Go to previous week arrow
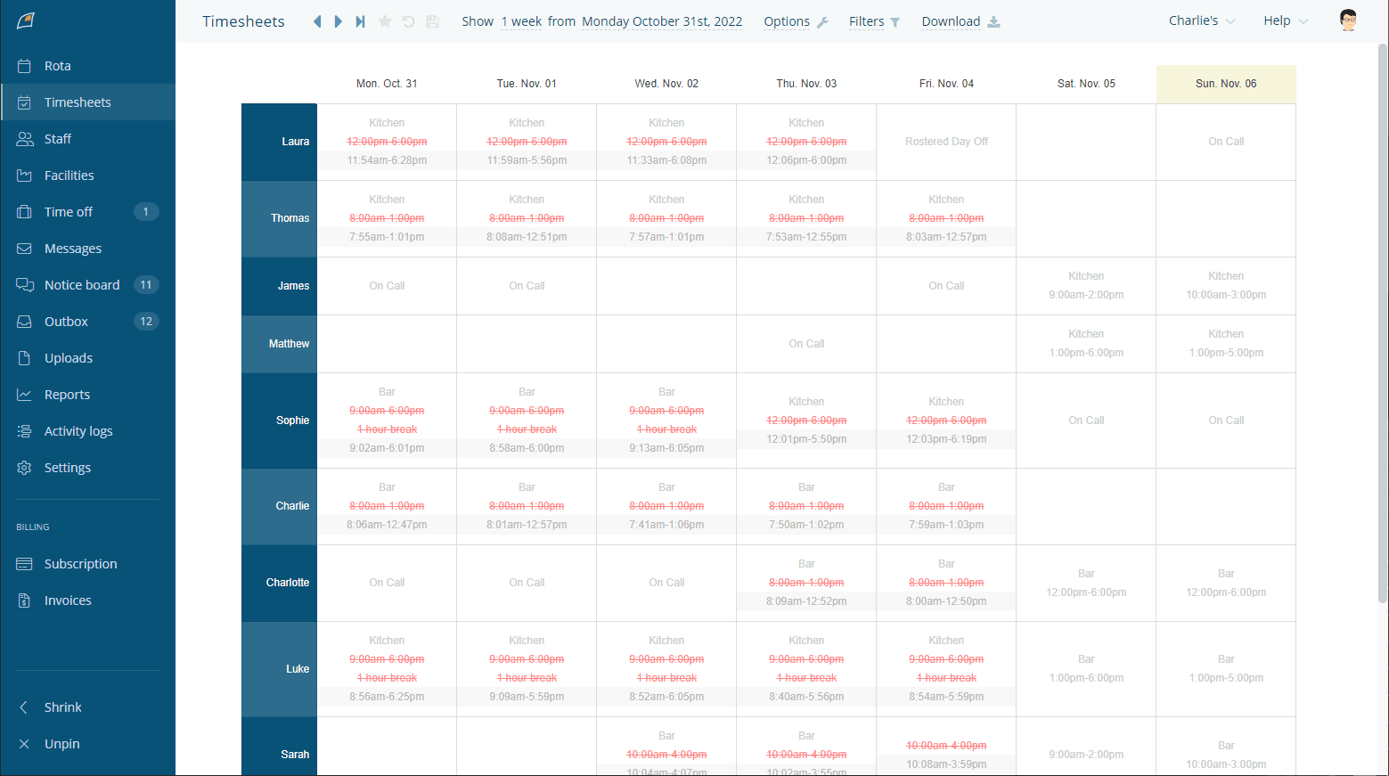The width and height of the screenshot is (1389, 776). [x=317, y=21]
